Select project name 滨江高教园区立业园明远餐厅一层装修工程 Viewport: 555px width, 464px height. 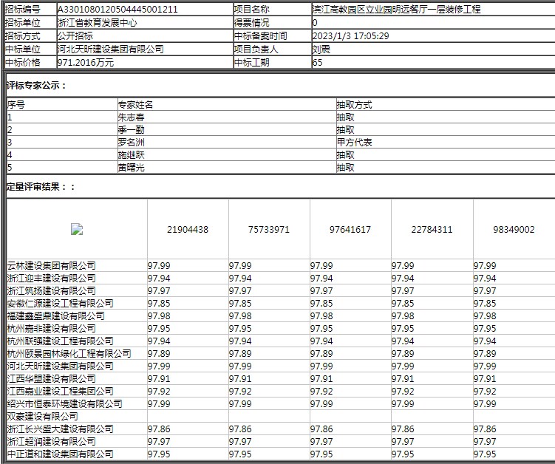[396, 10]
